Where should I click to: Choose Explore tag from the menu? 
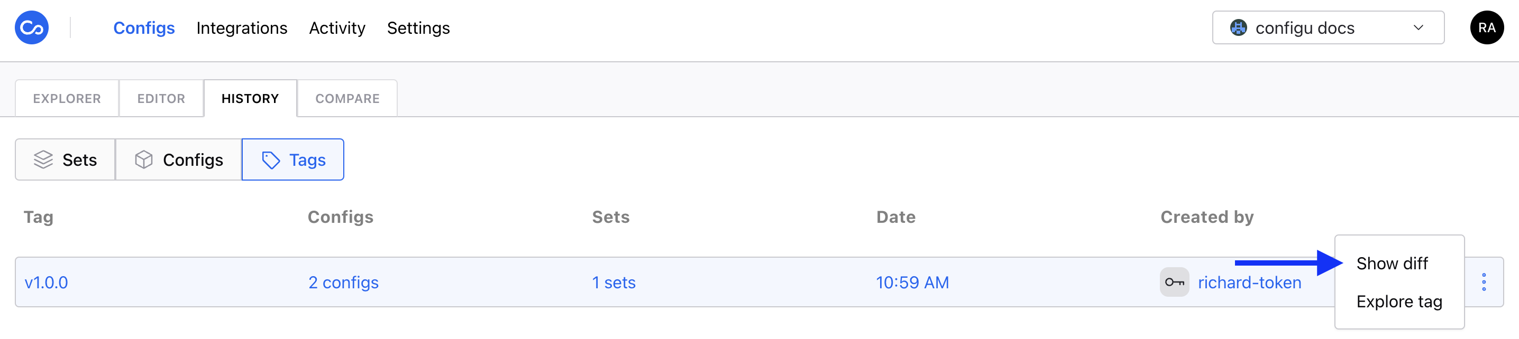[1399, 302]
